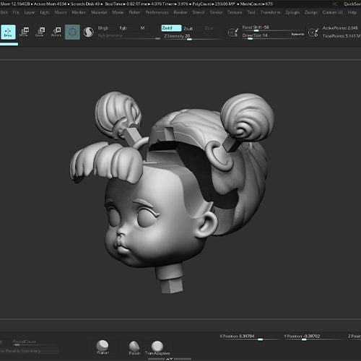Select the Rotate mode icon
The image size is (361, 361).
coord(56,32)
